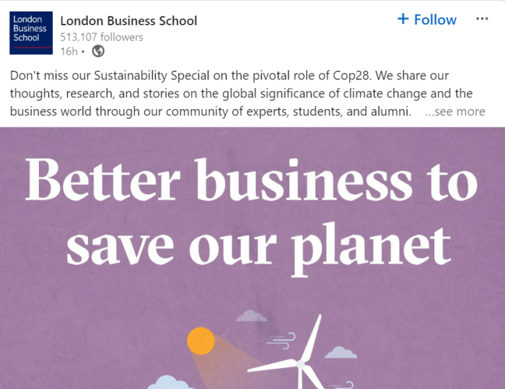Click the plus sign beside Follow
The height and width of the screenshot is (389, 505).
(403, 19)
